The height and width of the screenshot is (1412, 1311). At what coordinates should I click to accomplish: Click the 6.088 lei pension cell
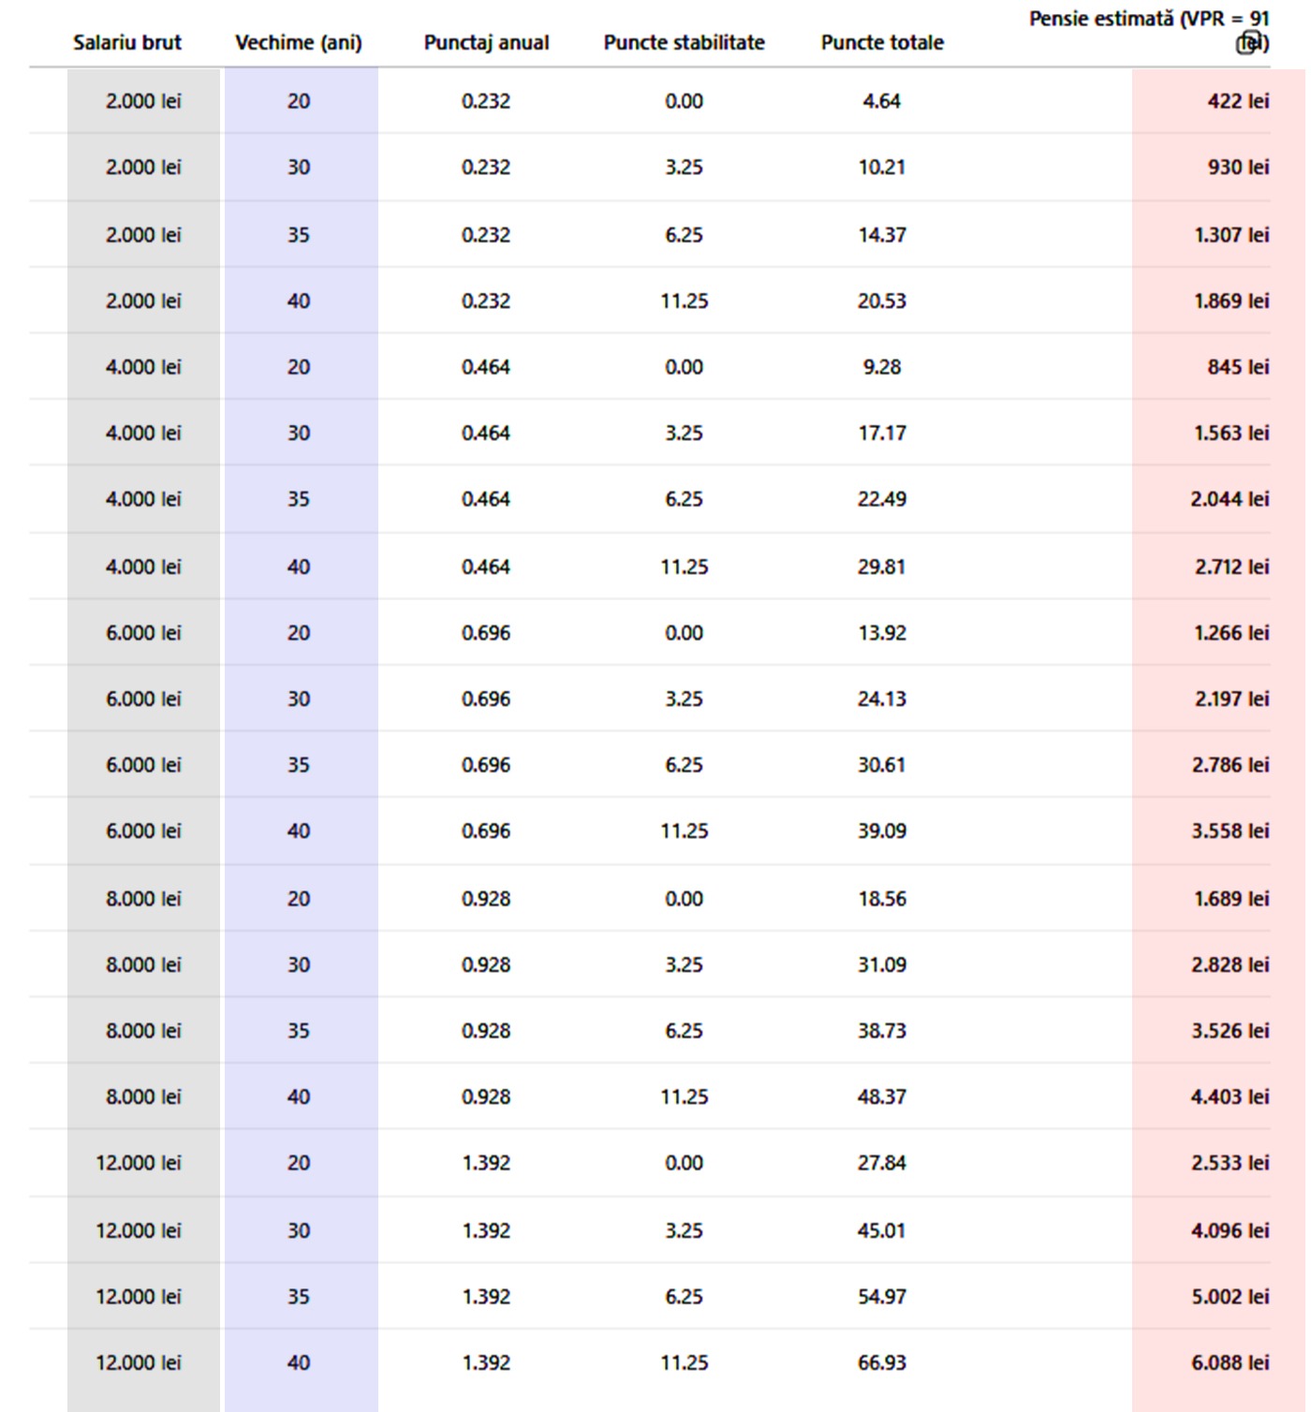point(1230,1362)
